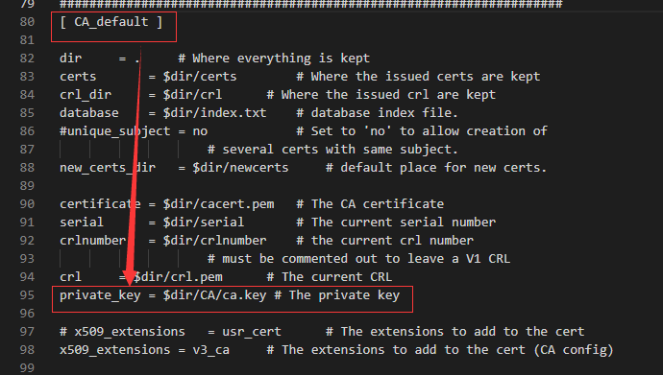
Task: Click the $dir/CA/ca.key path value
Action: (x=215, y=295)
